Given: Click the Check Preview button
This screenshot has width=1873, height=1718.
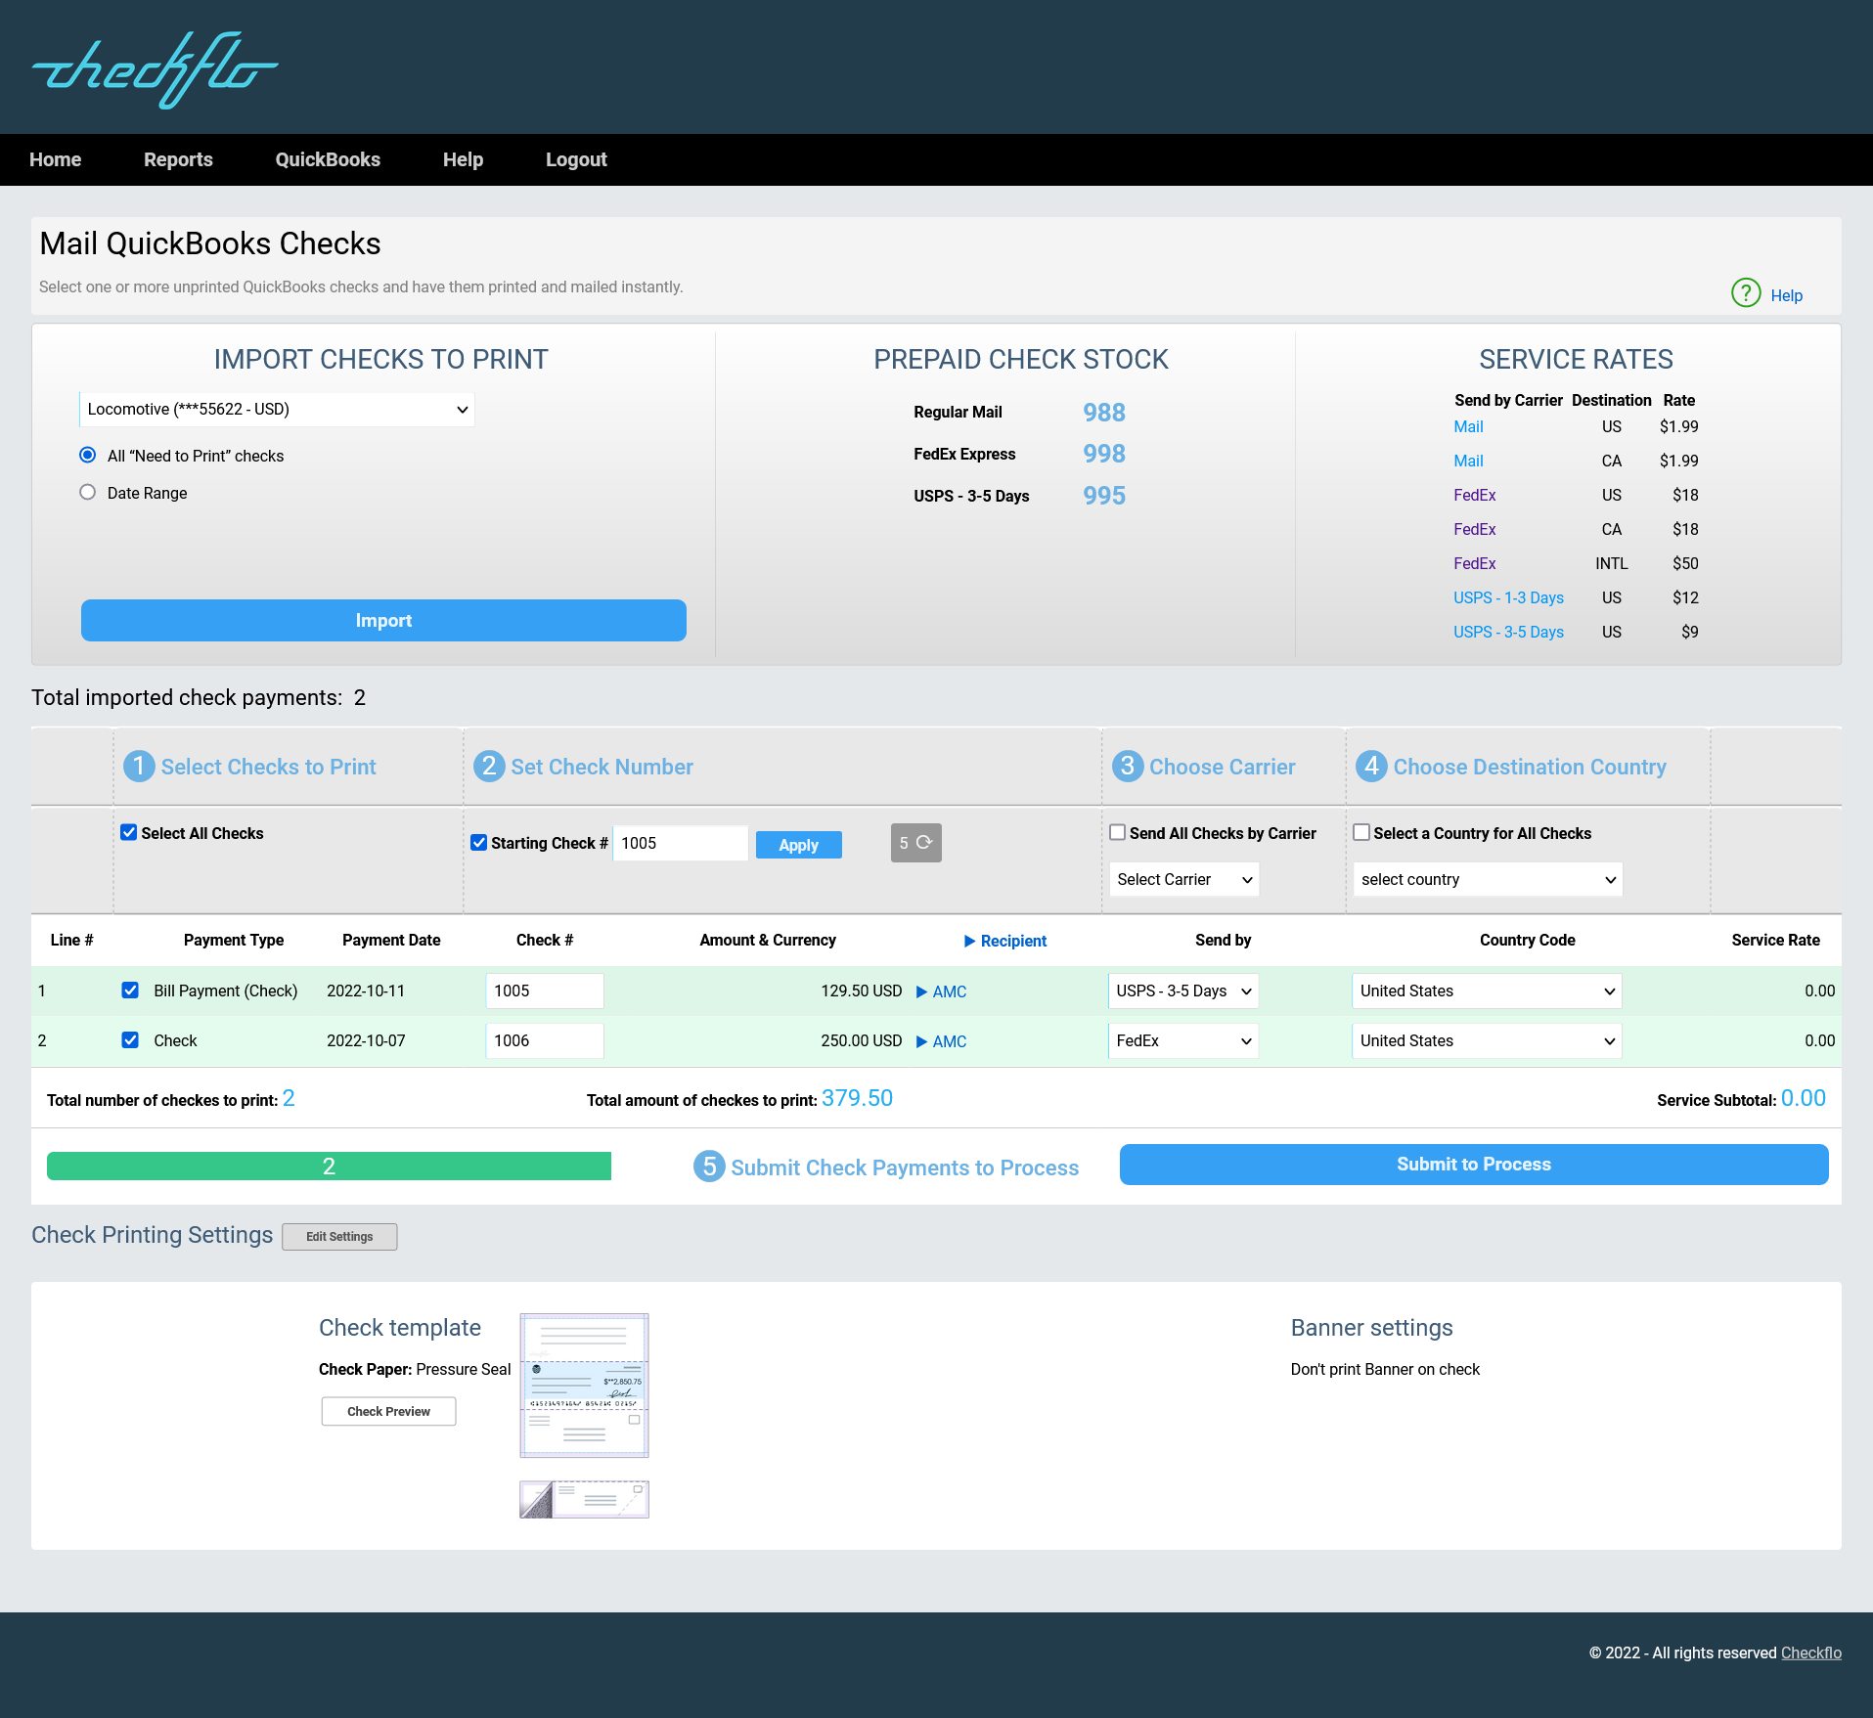Looking at the screenshot, I should (x=388, y=1411).
